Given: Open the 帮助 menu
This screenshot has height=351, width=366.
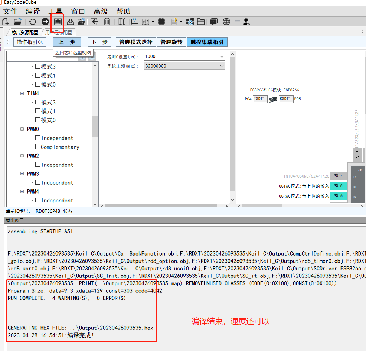Looking at the screenshot, I should point(124,11).
